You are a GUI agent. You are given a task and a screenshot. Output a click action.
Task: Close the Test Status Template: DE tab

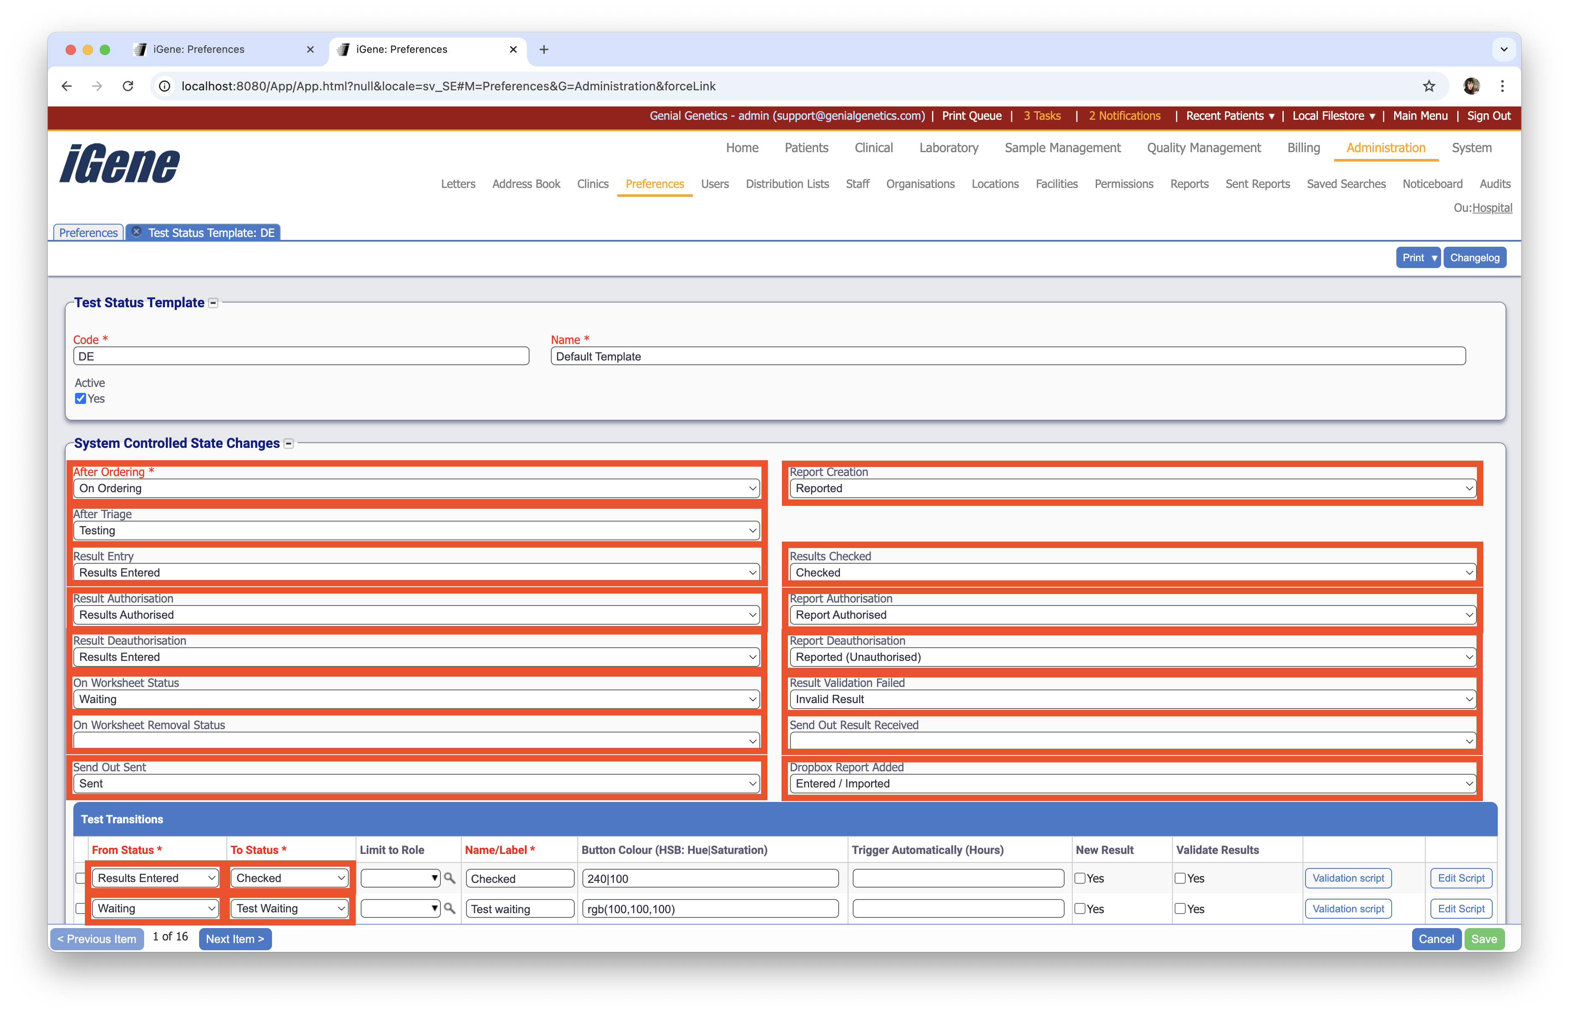pyautogui.click(x=136, y=231)
